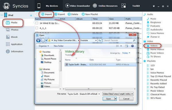The height and width of the screenshot is (110, 172).
Task: Sort list by Size column
Action: pos(117,19)
